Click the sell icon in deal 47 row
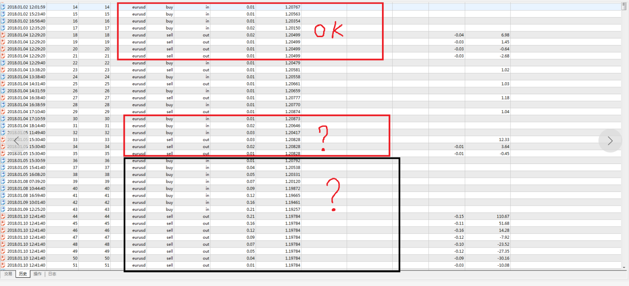Screen dimensions: 629x286 3,237
